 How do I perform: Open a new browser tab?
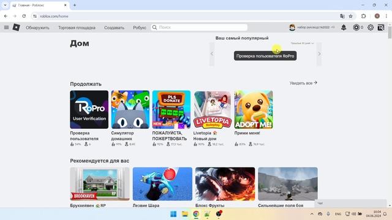click(75, 5)
